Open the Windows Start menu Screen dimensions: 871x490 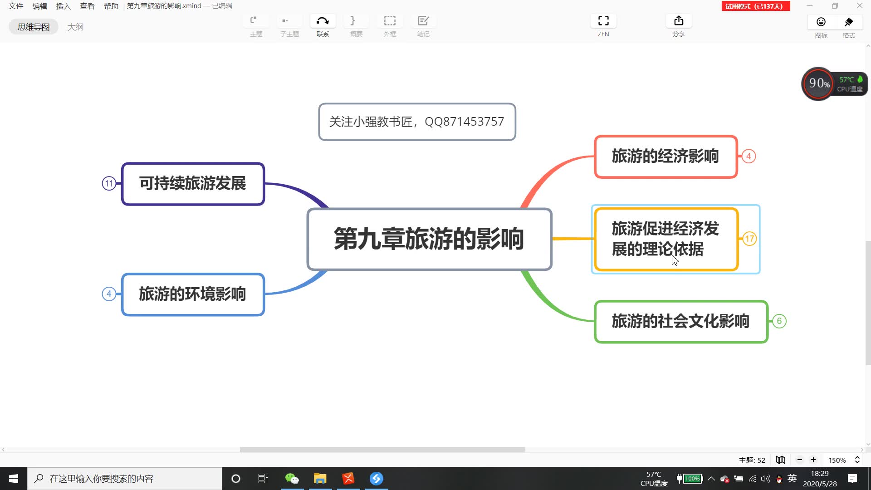[x=14, y=479]
